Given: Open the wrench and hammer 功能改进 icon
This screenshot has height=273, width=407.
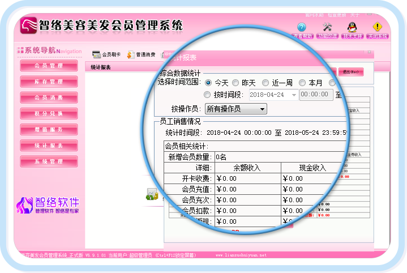Looking at the screenshot, I should 327,27.
